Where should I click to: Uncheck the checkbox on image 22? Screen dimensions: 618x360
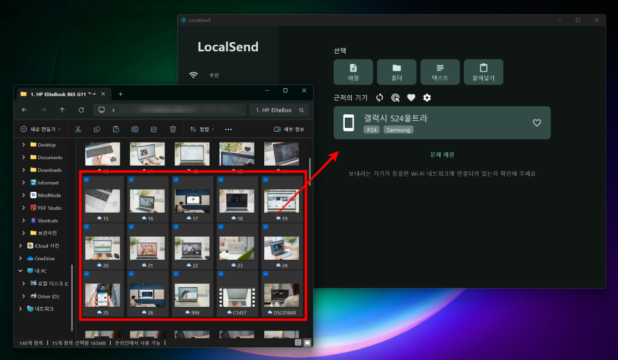click(x=176, y=227)
